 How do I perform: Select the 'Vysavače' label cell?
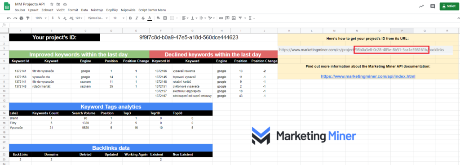[20, 128]
